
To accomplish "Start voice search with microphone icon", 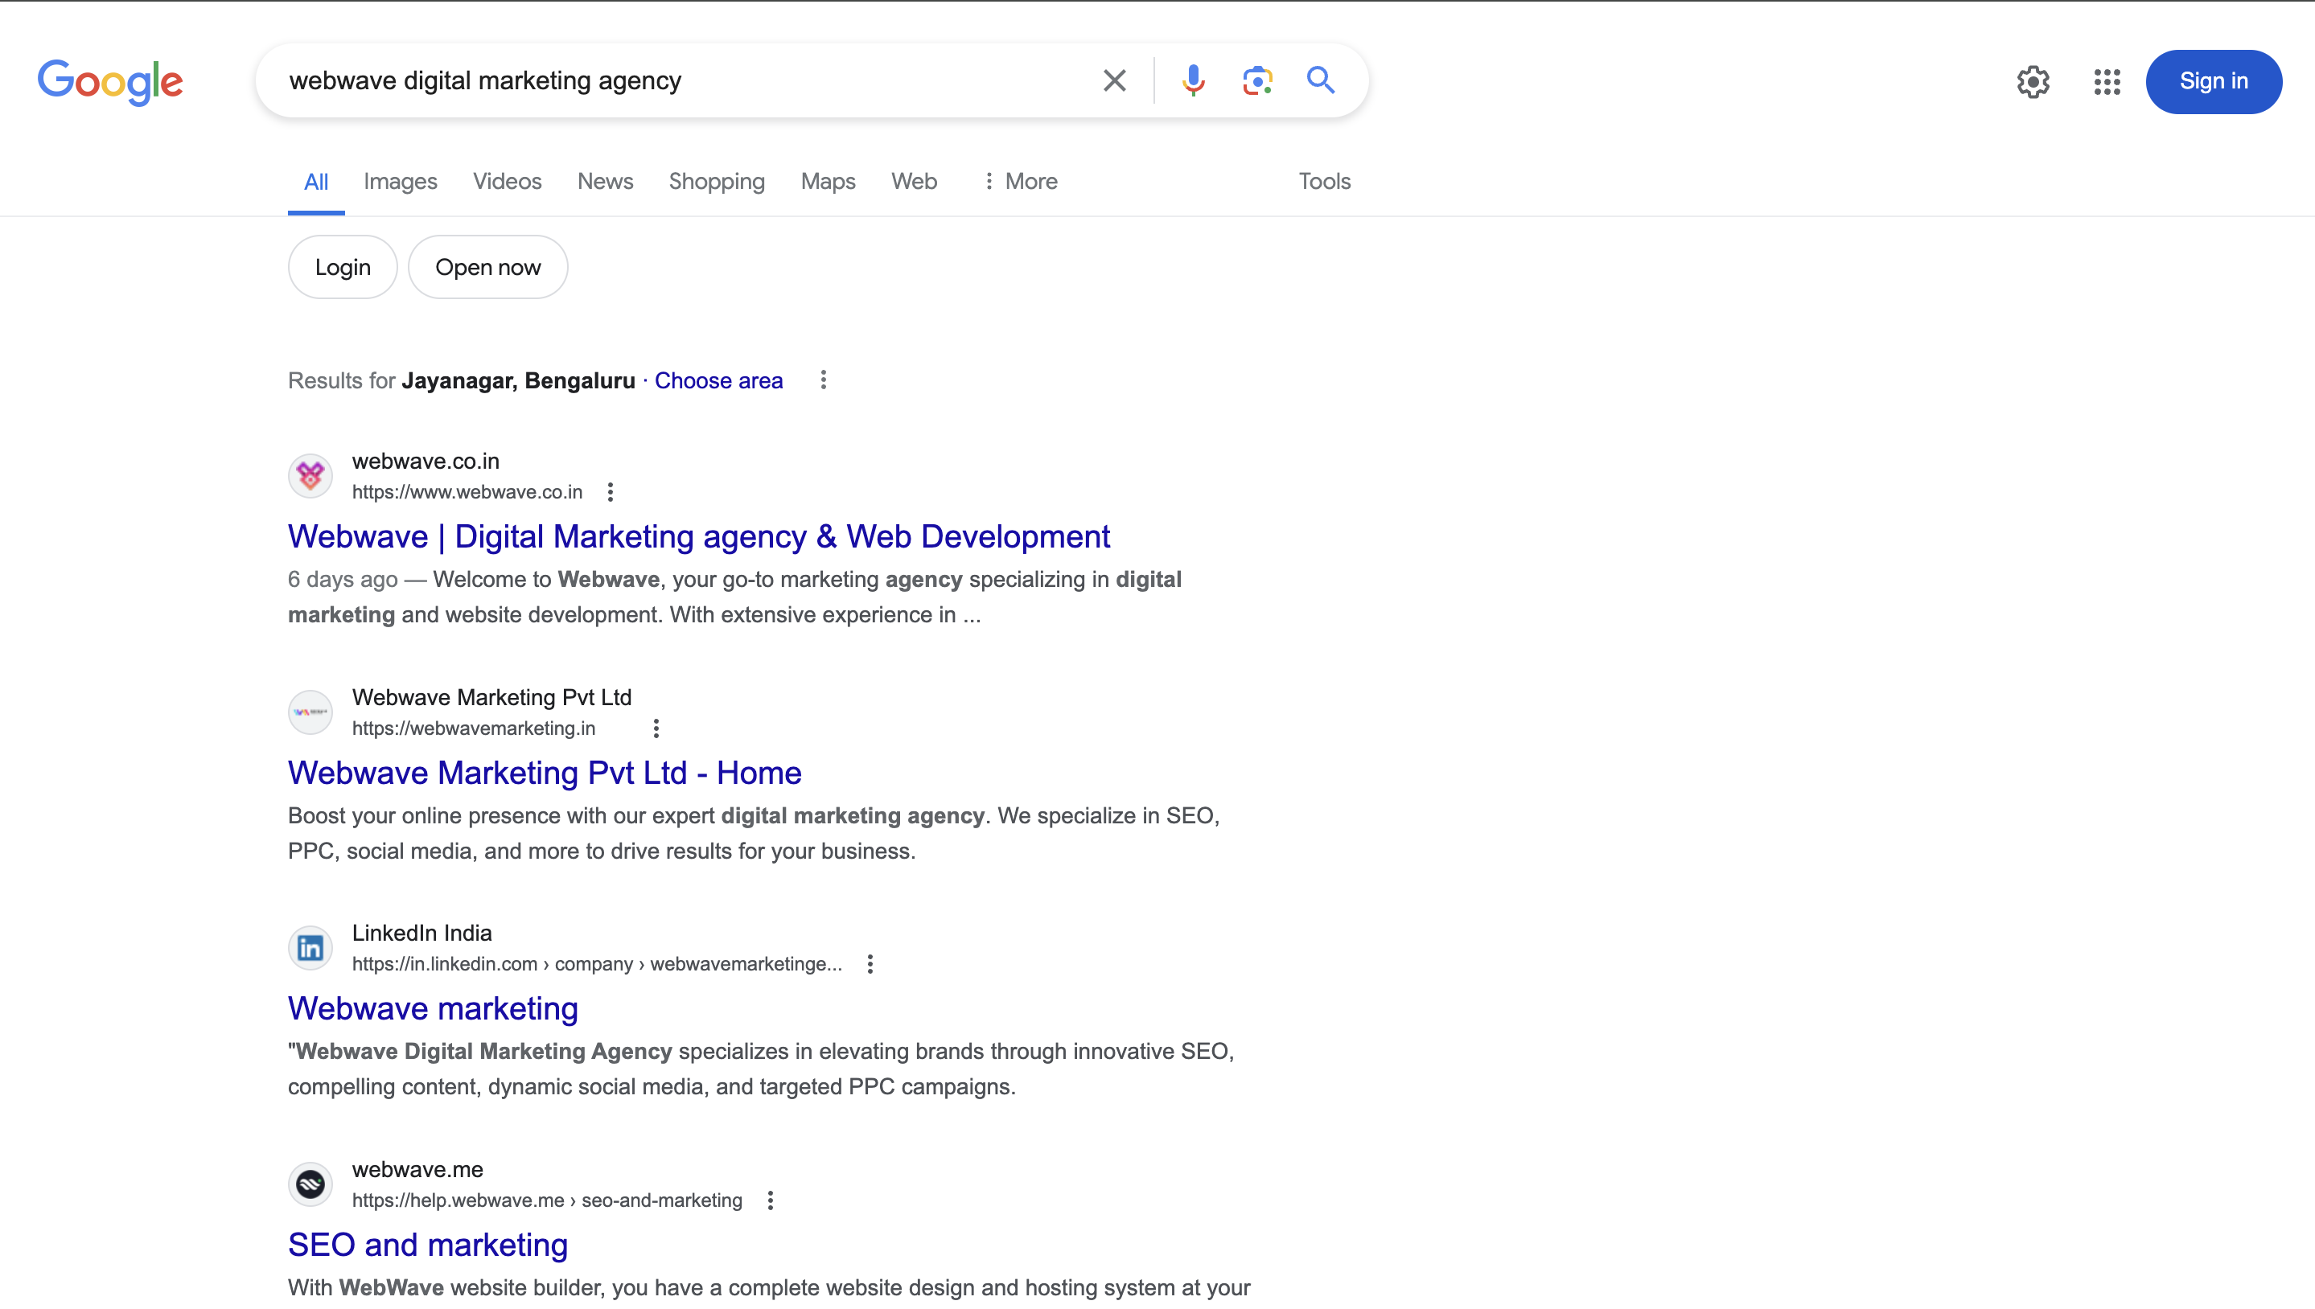I will [1193, 81].
